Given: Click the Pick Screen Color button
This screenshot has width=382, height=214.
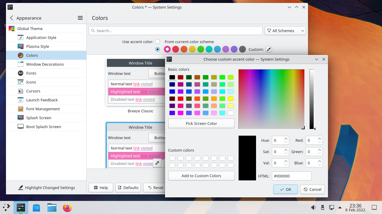Looking at the screenshot, I should pos(201,123).
